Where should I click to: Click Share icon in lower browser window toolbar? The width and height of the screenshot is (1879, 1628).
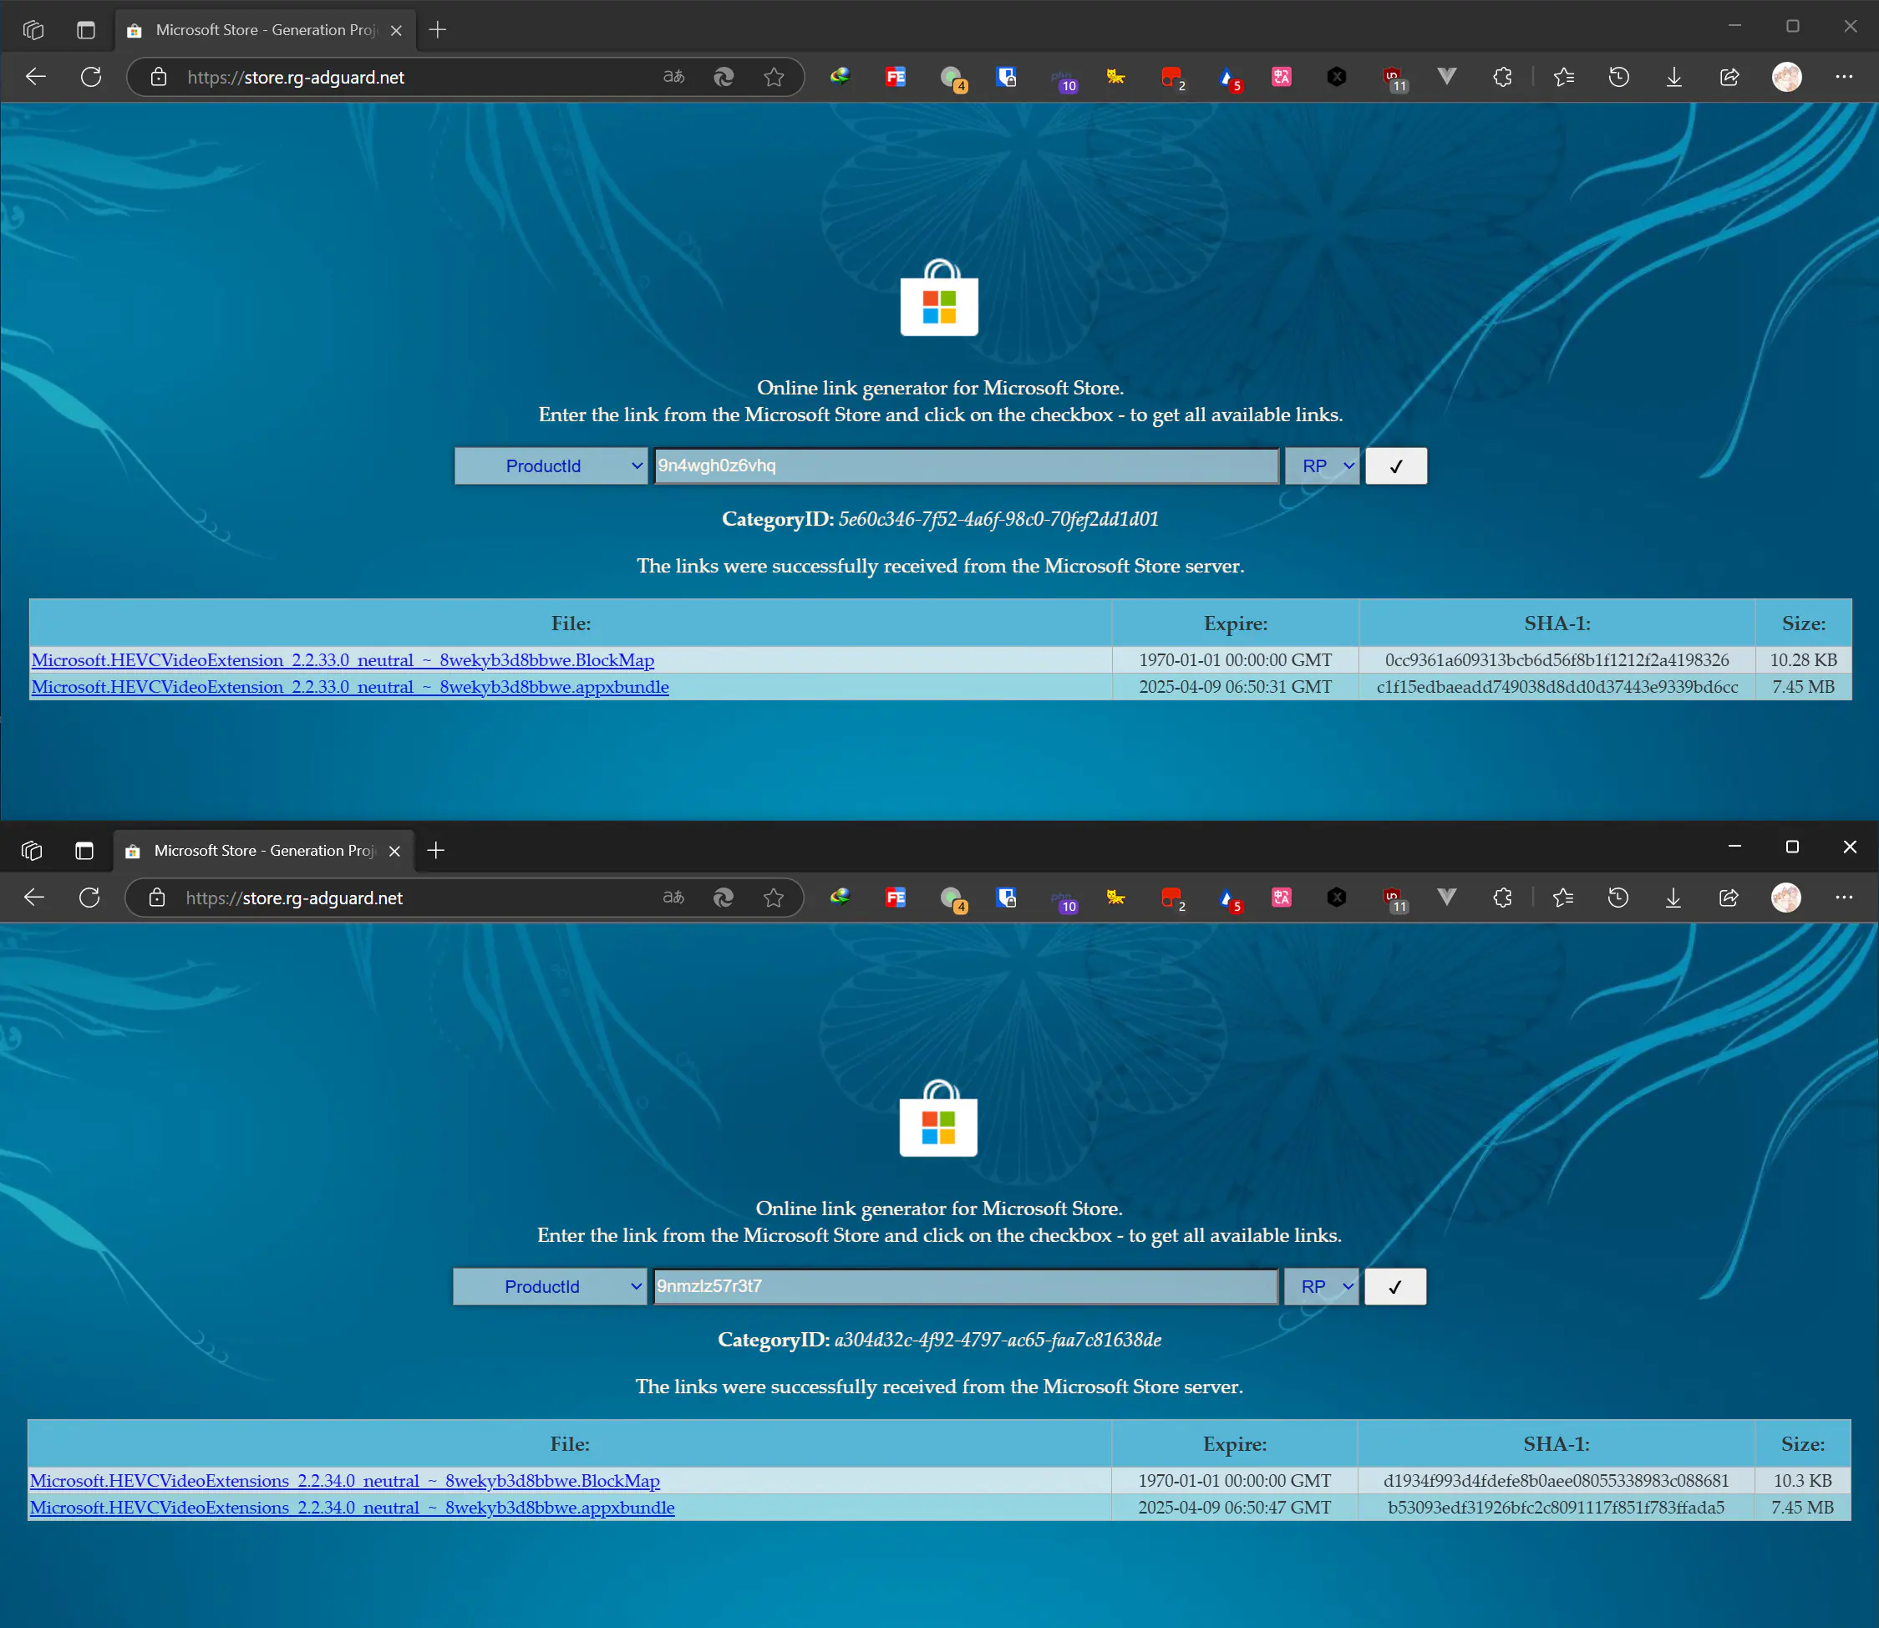pos(1729,898)
